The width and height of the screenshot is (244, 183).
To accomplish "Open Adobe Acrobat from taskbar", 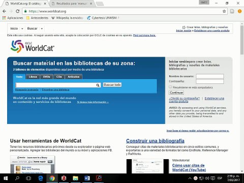I will coord(99,178).
